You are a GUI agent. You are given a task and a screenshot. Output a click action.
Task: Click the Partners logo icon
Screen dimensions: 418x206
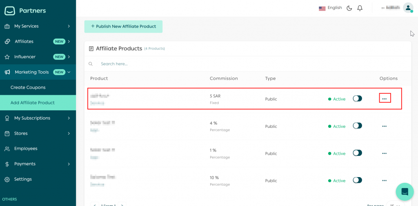10,11
